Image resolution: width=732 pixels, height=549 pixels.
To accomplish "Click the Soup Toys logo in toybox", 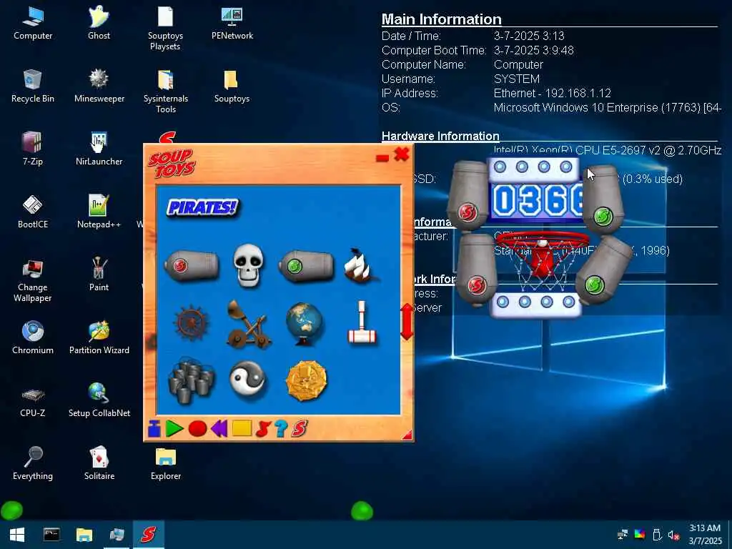I will [x=172, y=164].
